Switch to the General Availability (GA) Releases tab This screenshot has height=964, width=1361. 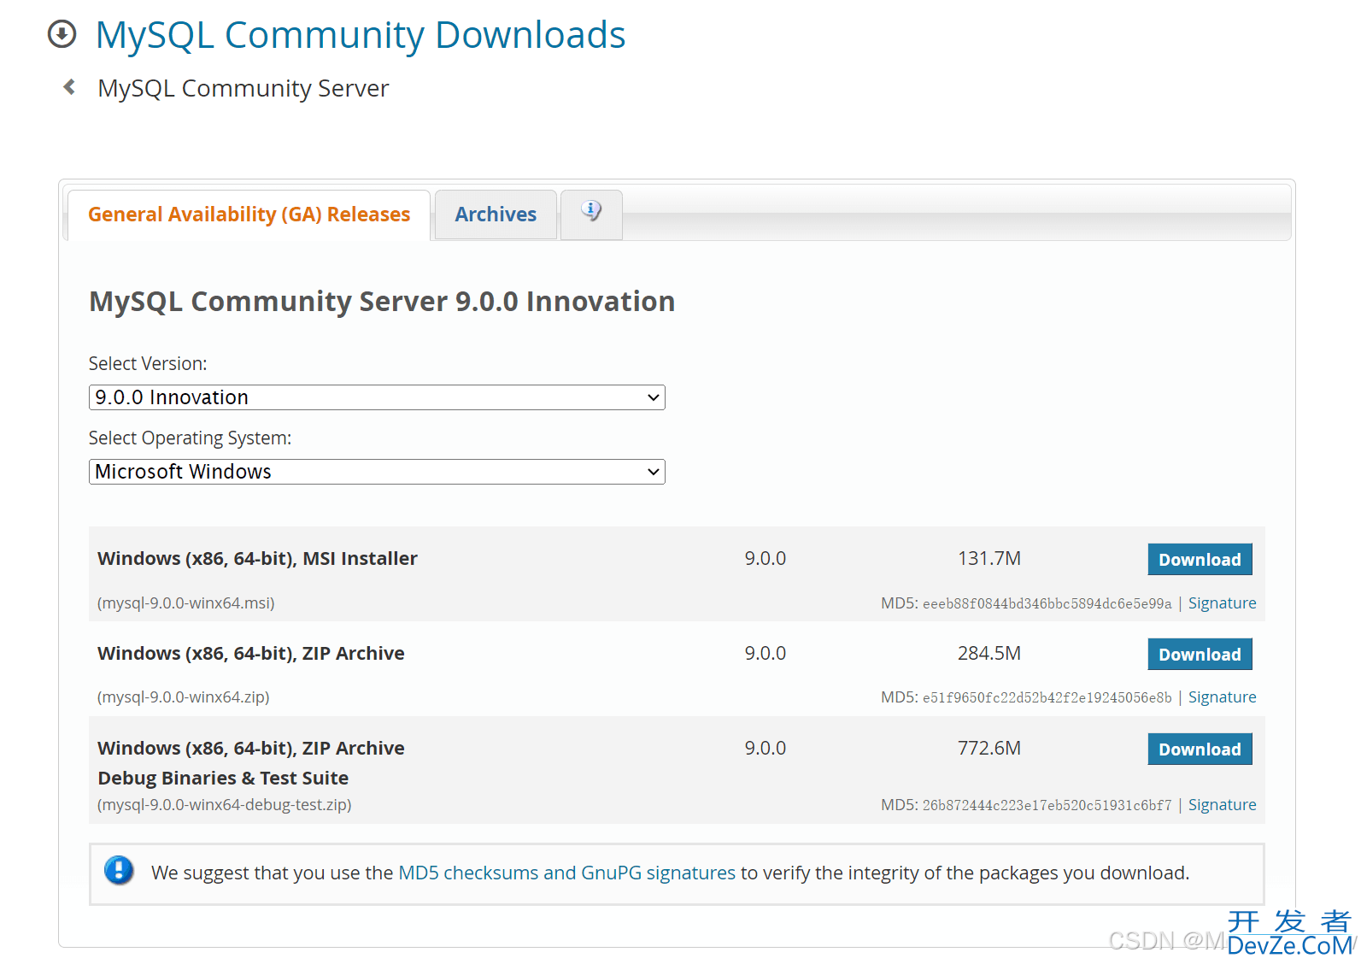click(x=249, y=215)
